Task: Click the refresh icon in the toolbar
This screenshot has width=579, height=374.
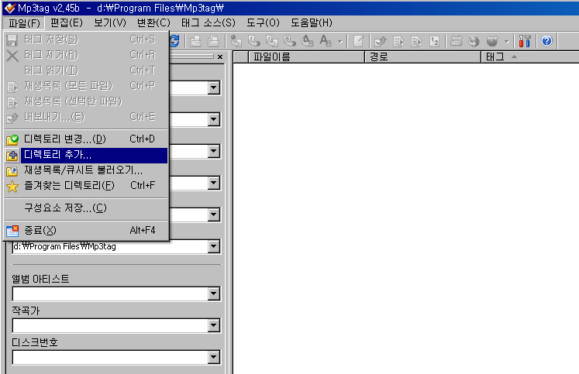Action: click(x=174, y=41)
